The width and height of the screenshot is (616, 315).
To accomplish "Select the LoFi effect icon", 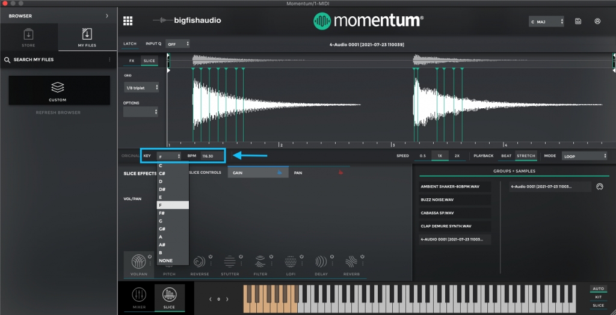I will click(291, 261).
